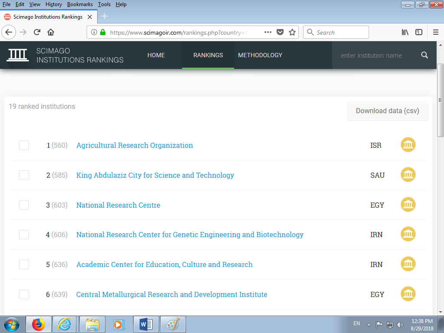Open the Pocket save icon

pos(280,32)
